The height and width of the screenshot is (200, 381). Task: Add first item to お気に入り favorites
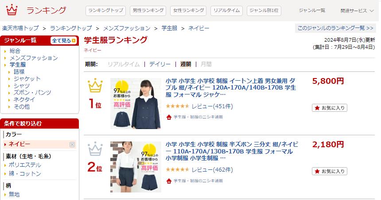tap(330, 108)
